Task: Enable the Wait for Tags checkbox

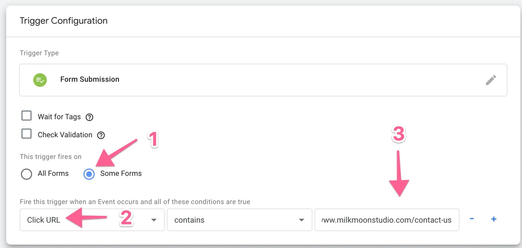Action: point(26,116)
